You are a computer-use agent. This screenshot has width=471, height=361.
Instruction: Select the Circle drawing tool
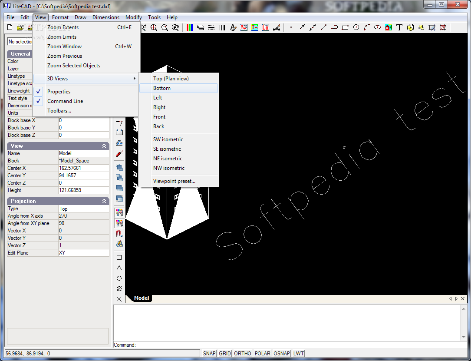tap(356, 28)
